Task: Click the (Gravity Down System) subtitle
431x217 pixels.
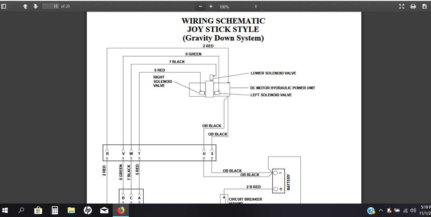Action: (x=223, y=38)
